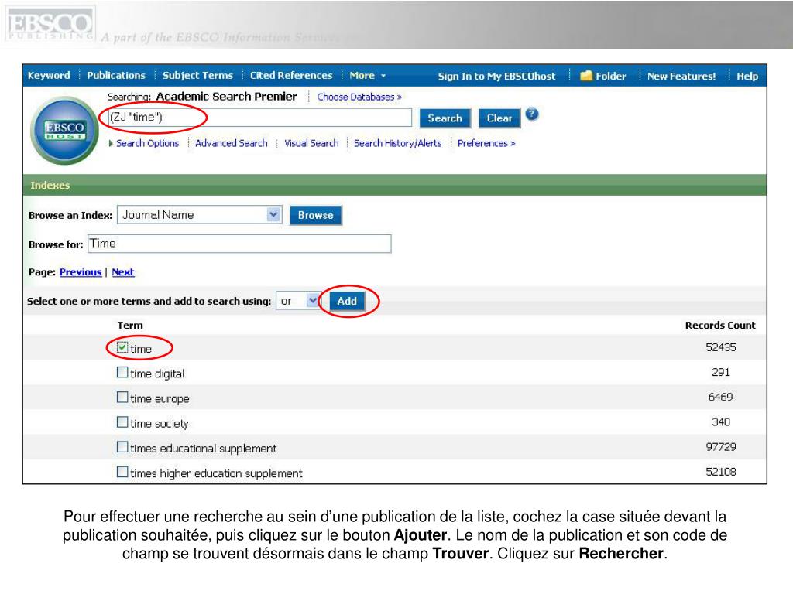Open the Keyword tab
Viewport: 793px width, 594px height.
point(49,75)
